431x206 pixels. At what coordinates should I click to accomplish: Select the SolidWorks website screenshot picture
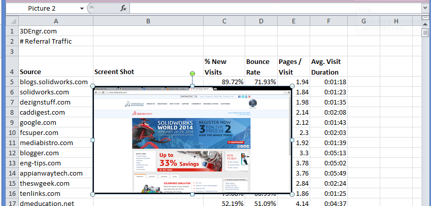(x=192, y=140)
